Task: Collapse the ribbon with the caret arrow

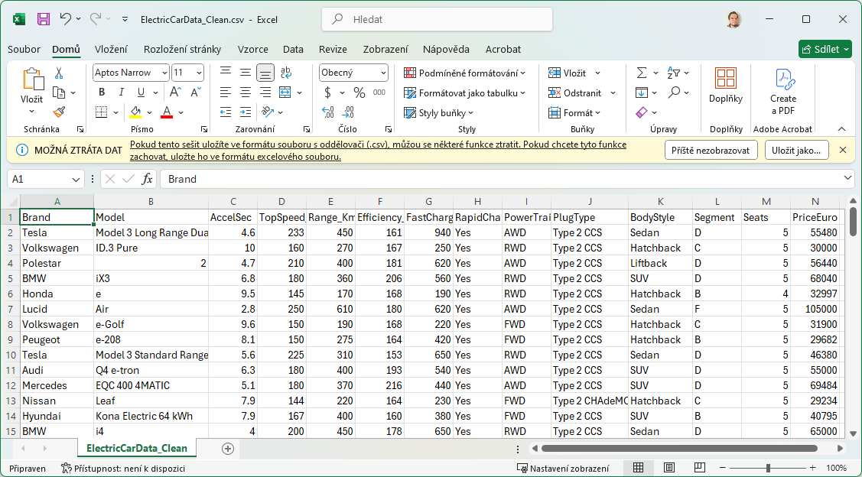Action: pyautogui.click(x=841, y=128)
